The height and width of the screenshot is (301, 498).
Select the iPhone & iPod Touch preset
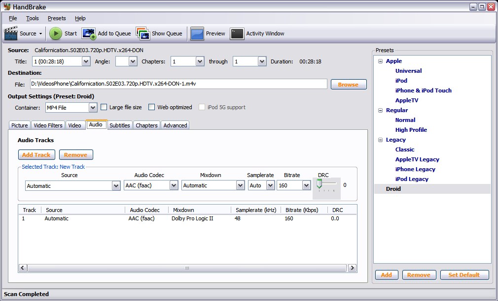point(424,90)
